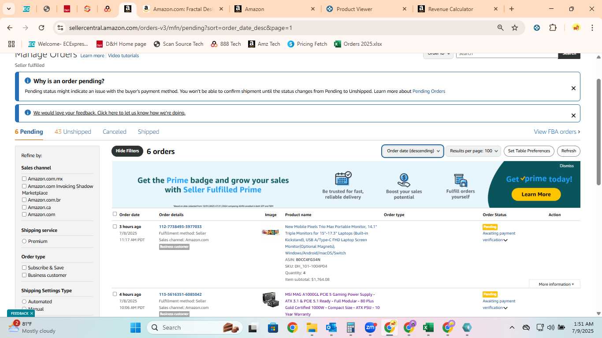
Task: Select all orders with header checkbox
Action: point(115,214)
